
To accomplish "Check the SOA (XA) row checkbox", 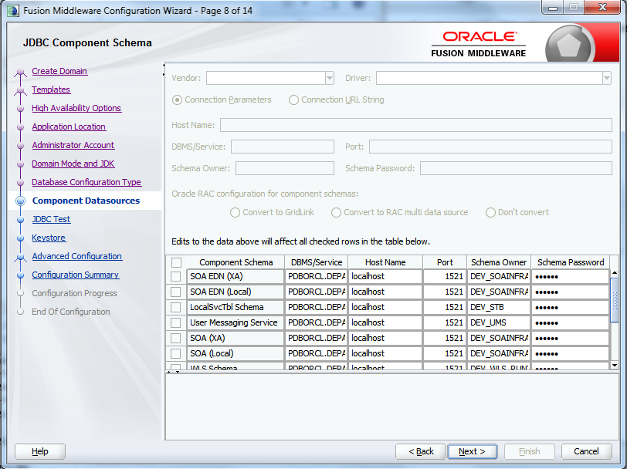I will pyautogui.click(x=175, y=338).
